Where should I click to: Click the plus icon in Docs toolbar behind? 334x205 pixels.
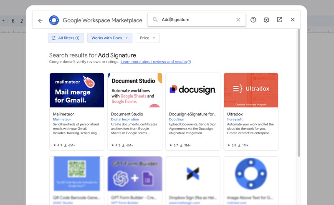[x=3, y=21]
